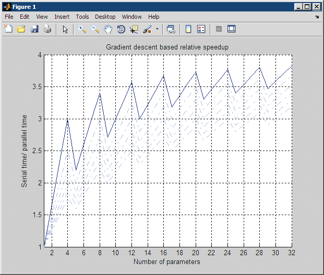Click the dock figure arrow in menu bar
324x275 pixels.
click(317, 17)
